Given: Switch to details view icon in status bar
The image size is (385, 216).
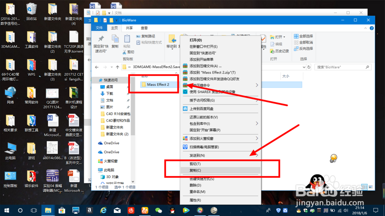Looking at the screenshot, I should pos(364,187).
